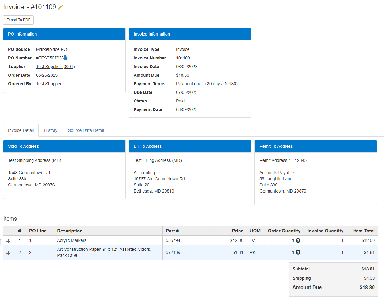
Task: Select the Invoice Detail tab
Action: [21, 130]
